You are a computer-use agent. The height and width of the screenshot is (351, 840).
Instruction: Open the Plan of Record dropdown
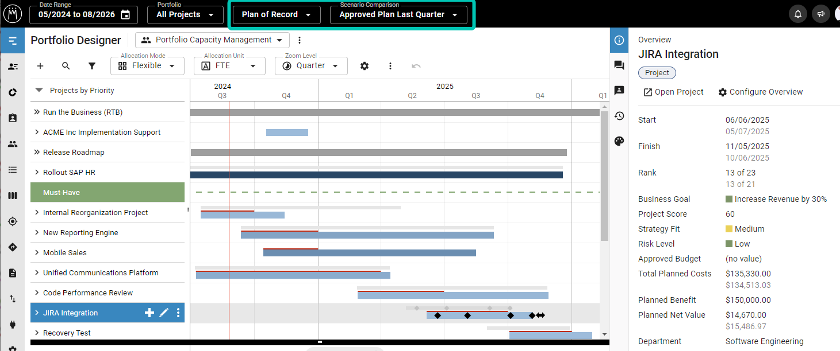pyautogui.click(x=276, y=14)
